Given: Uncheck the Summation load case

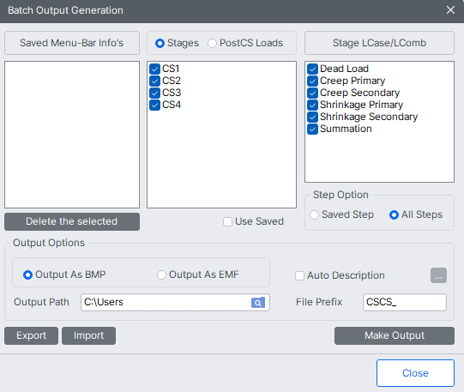Looking at the screenshot, I should pyautogui.click(x=312, y=129).
